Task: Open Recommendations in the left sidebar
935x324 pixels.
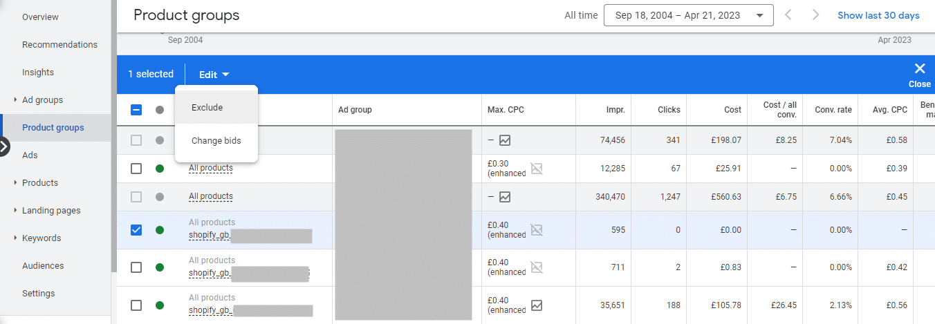Action: [59, 45]
